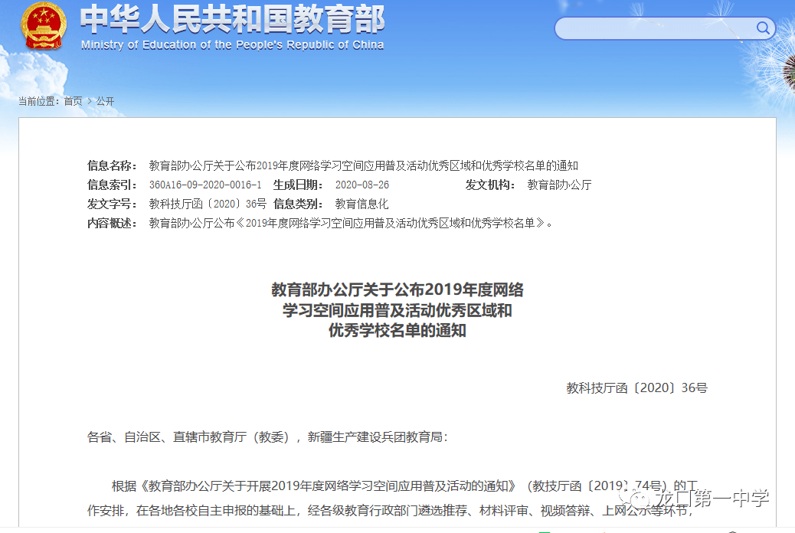Open the 首页 breadcrumb link

click(x=73, y=101)
